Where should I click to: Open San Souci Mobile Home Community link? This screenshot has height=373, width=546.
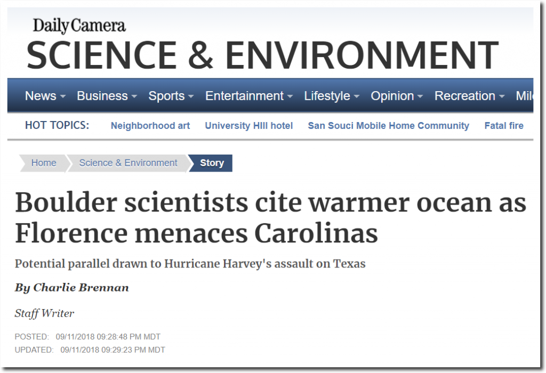[388, 126]
